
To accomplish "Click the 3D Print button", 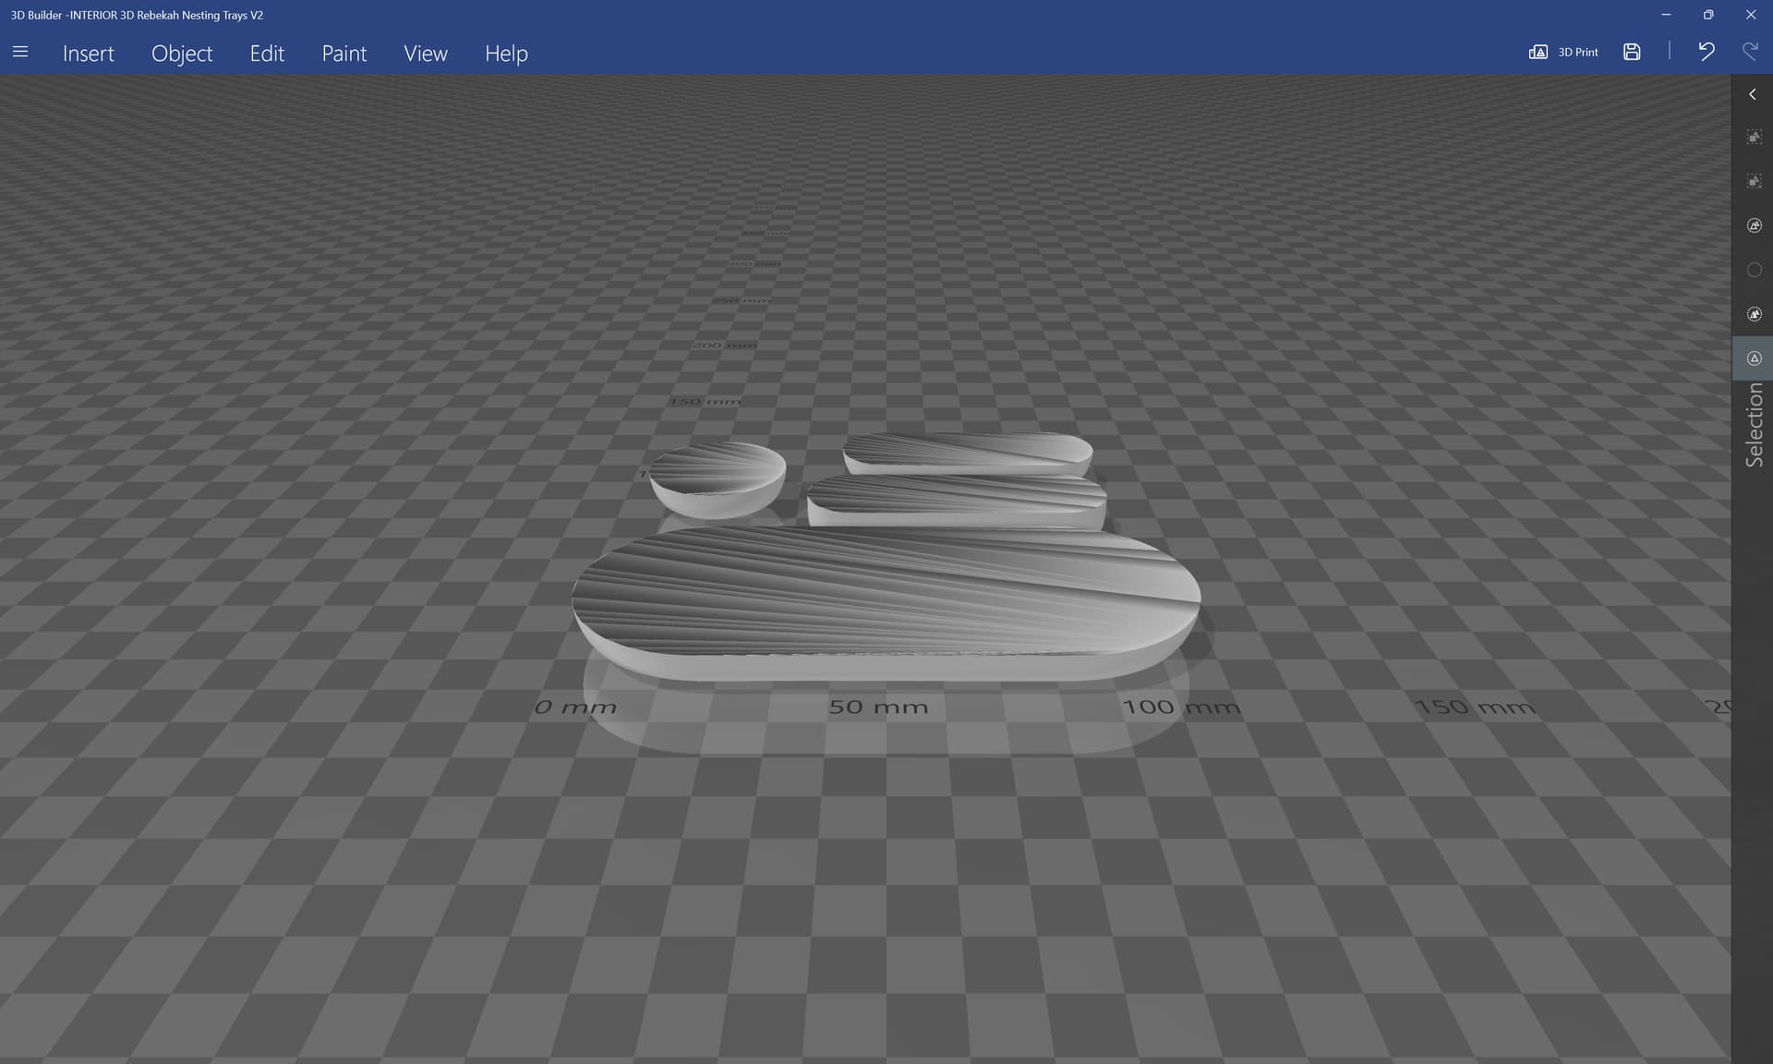I will [1563, 53].
